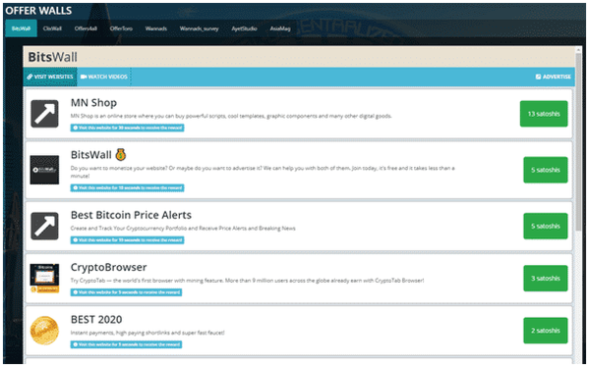Claim the 5 satoshis BitsWall reward
This screenshot has height=367, width=589.
[x=546, y=170]
